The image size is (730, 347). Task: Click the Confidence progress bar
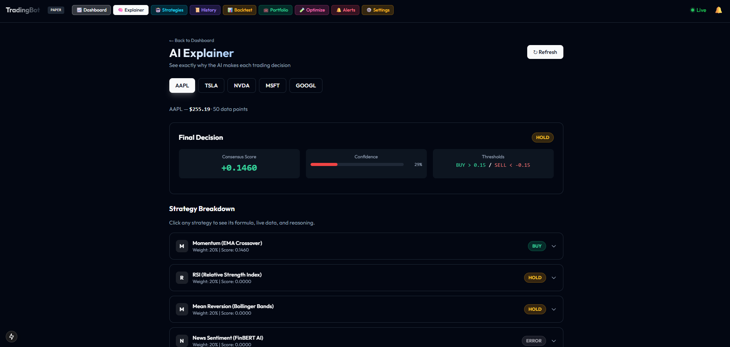tap(357, 164)
